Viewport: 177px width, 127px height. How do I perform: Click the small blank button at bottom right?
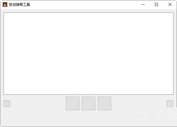pyautogui.click(x=170, y=103)
